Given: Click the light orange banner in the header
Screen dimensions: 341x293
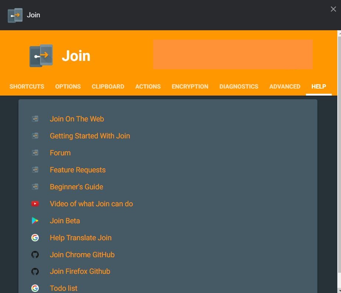Looking at the screenshot, I should [x=233, y=55].
